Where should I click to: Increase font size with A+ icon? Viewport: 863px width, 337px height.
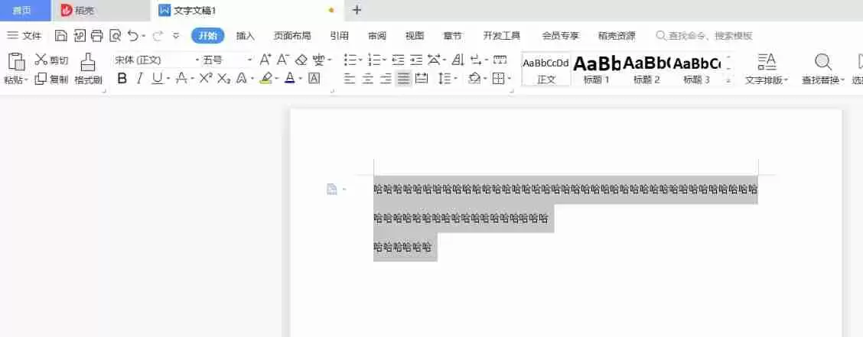click(x=265, y=60)
